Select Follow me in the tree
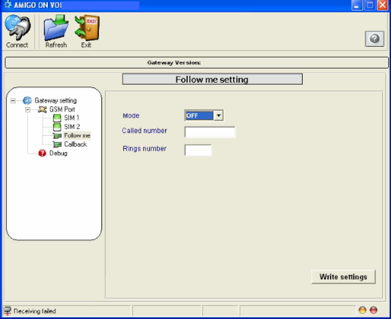Viewport: 391px width, 319px height. pos(77,135)
